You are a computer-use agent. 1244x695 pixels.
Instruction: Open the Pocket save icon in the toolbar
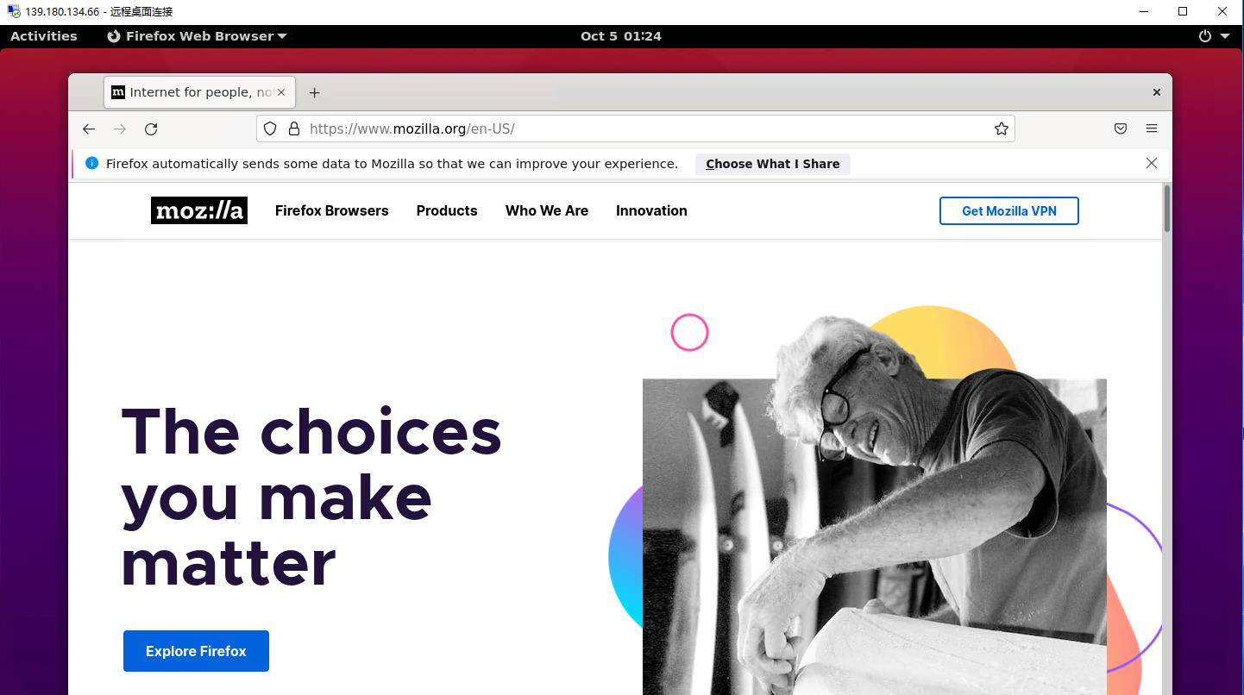(1120, 128)
